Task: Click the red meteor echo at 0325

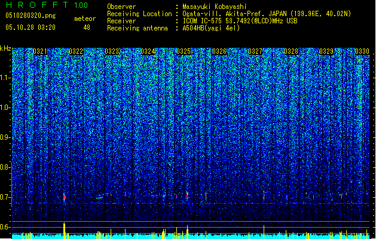Action: click(x=187, y=195)
